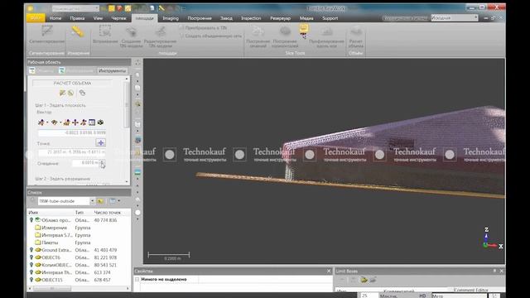530x298 pixels.
Task: Activate the yellow Measurement ruler tool
Action: (x=78, y=31)
